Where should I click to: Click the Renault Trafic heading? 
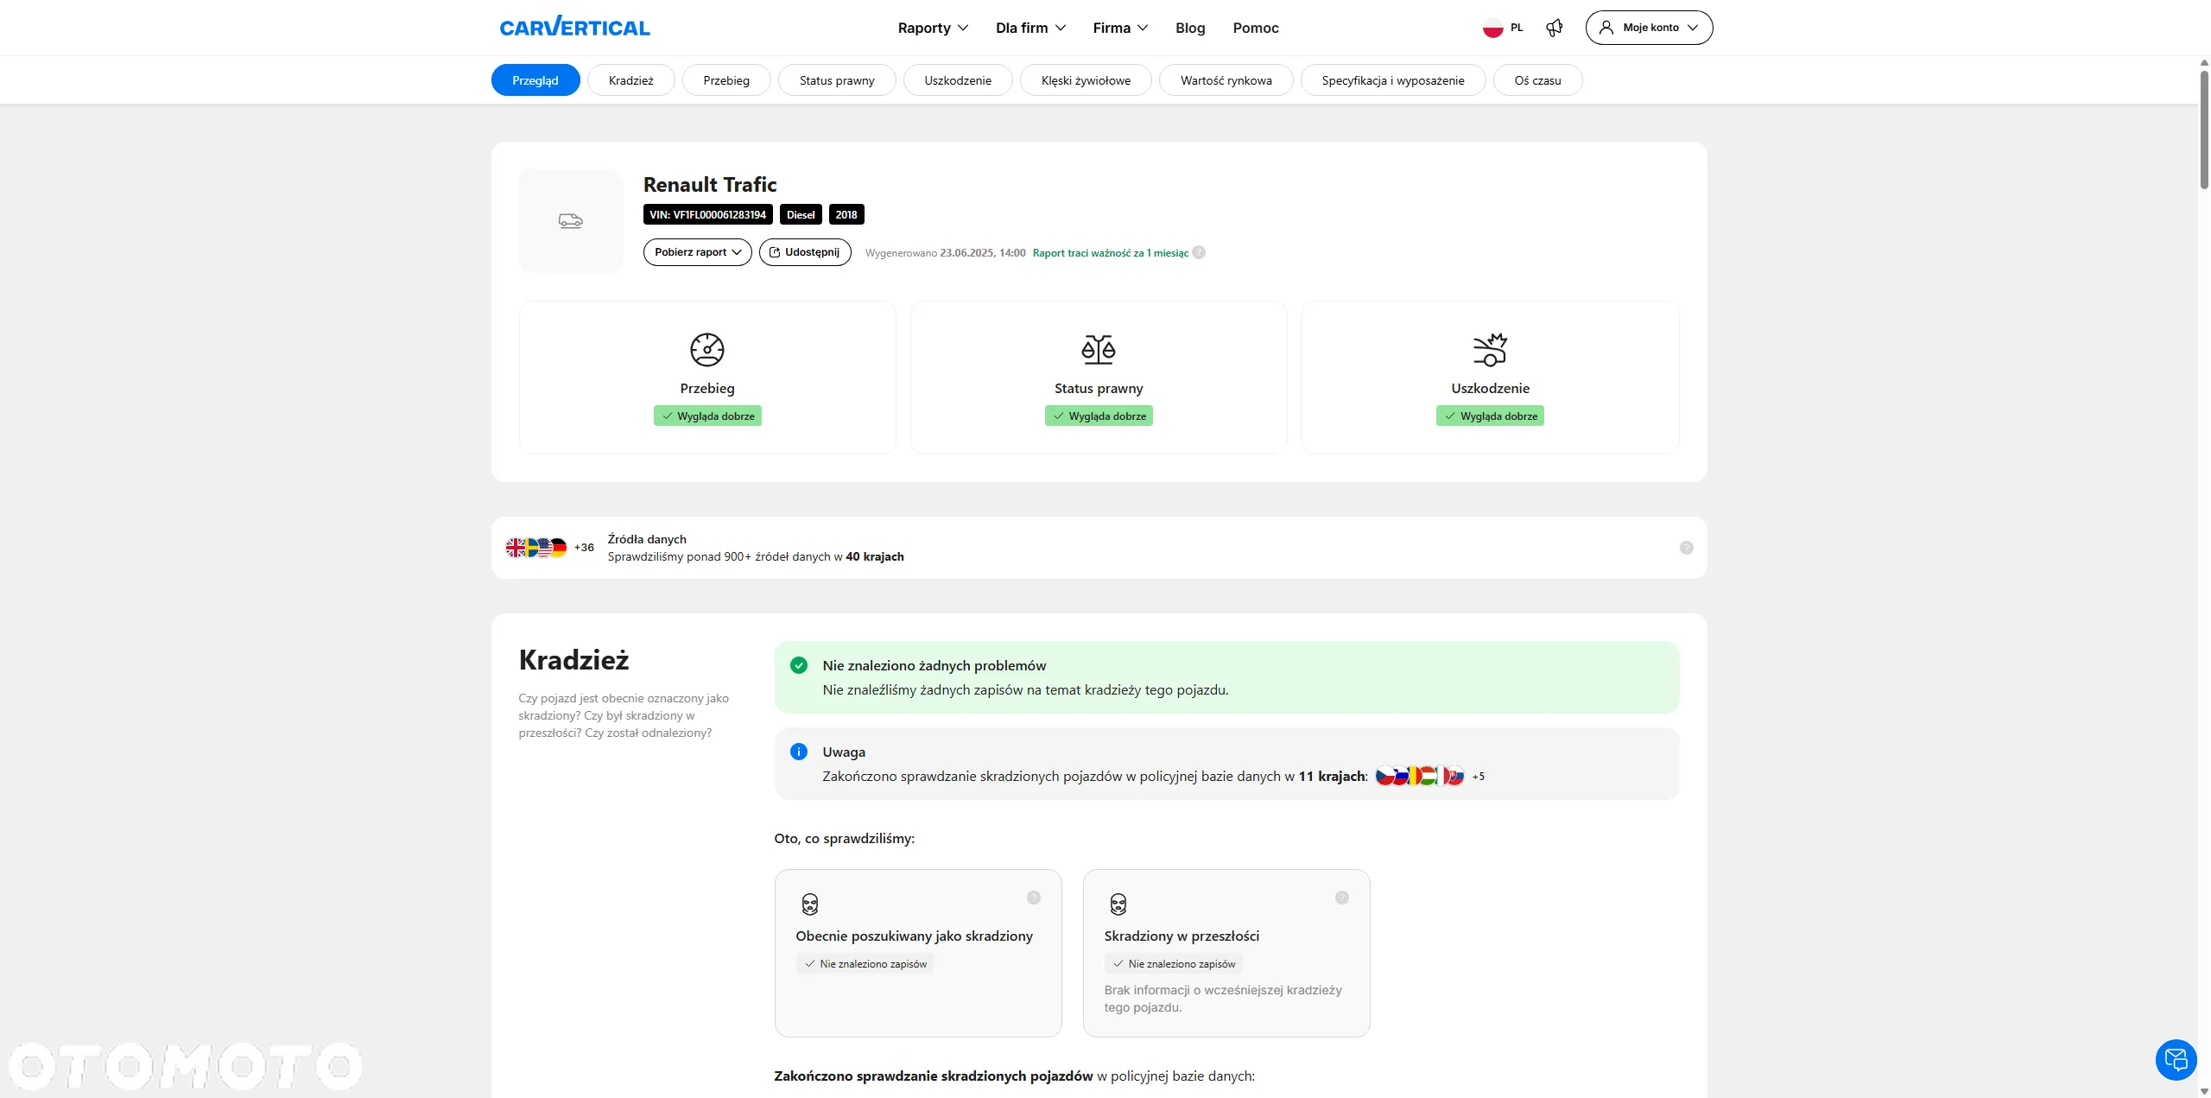tap(710, 184)
